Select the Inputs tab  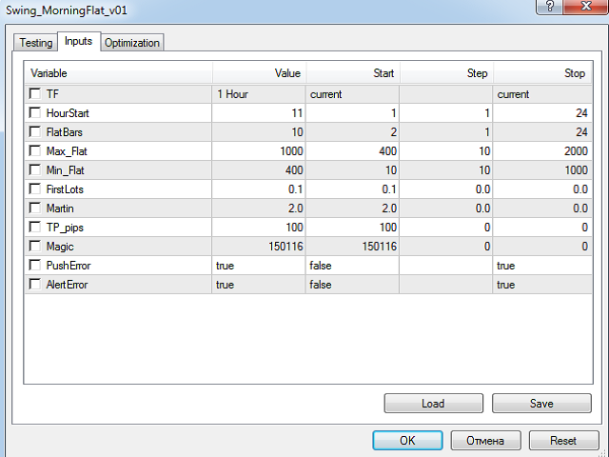coord(78,42)
